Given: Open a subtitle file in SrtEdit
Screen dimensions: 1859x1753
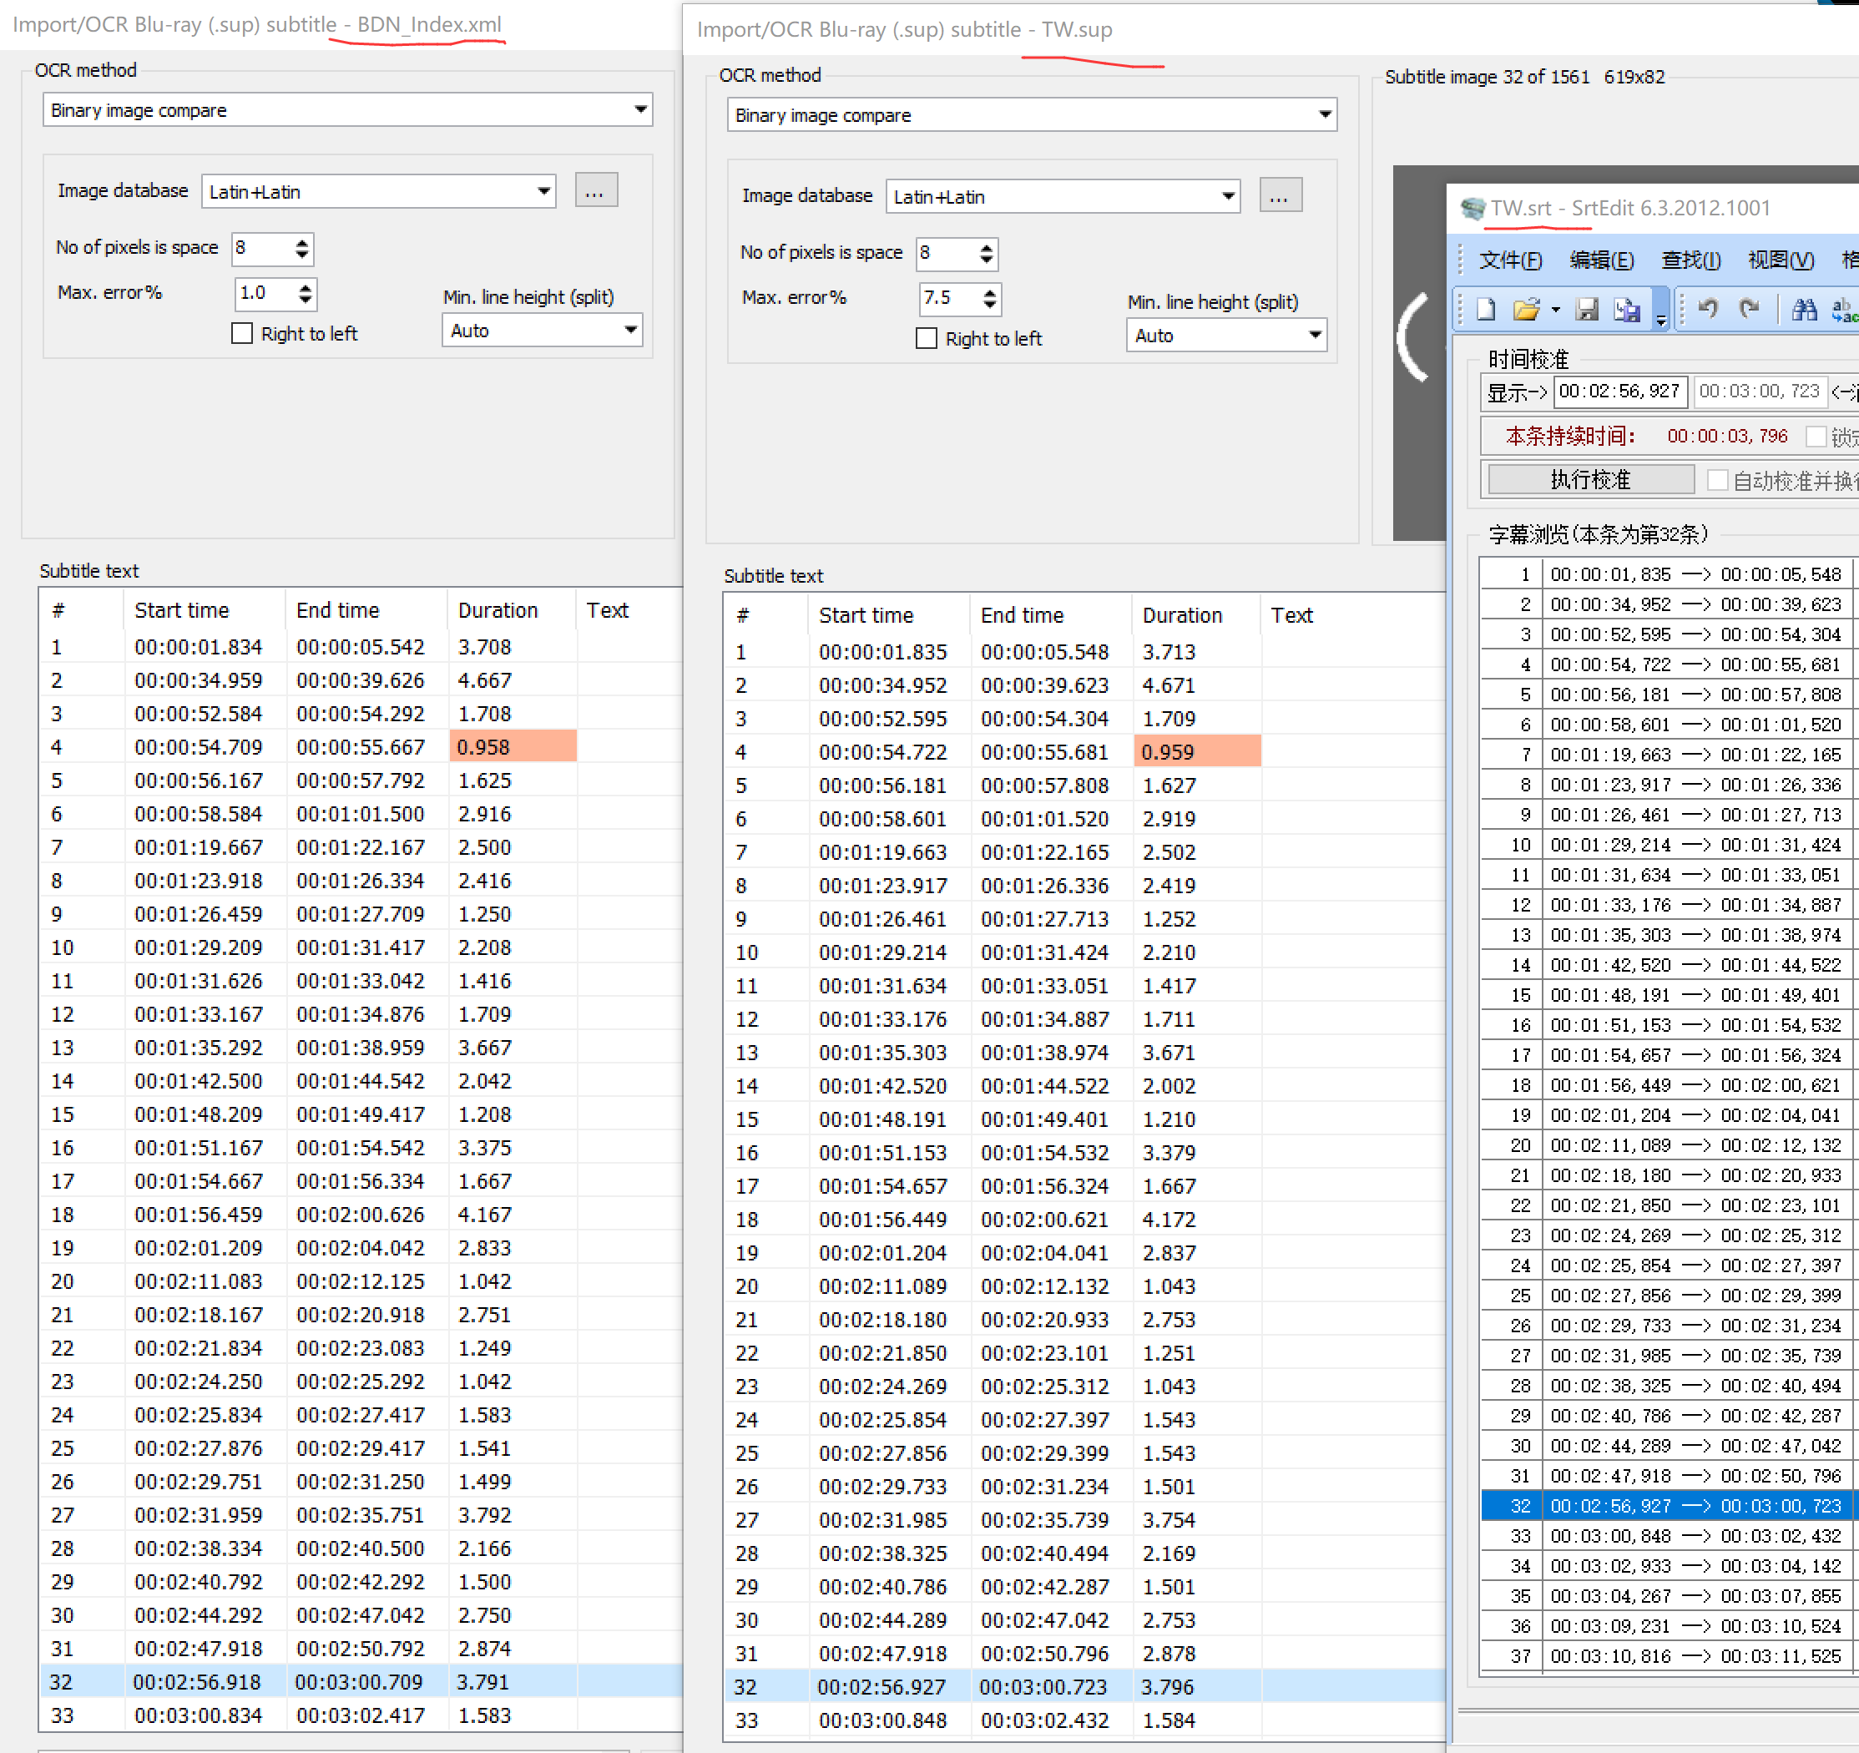Looking at the screenshot, I should click(1525, 310).
